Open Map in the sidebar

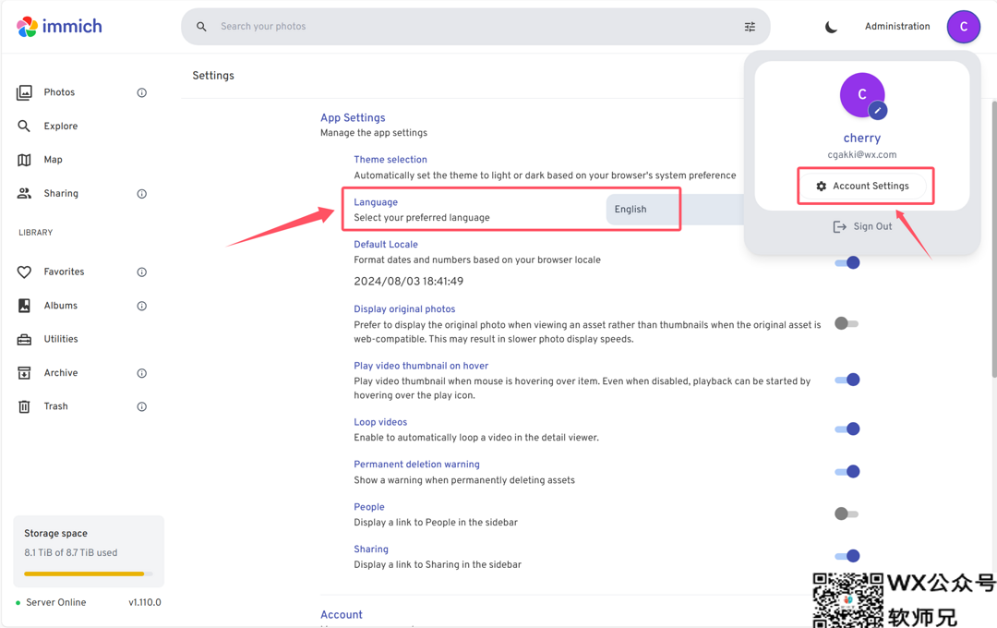(54, 160)
